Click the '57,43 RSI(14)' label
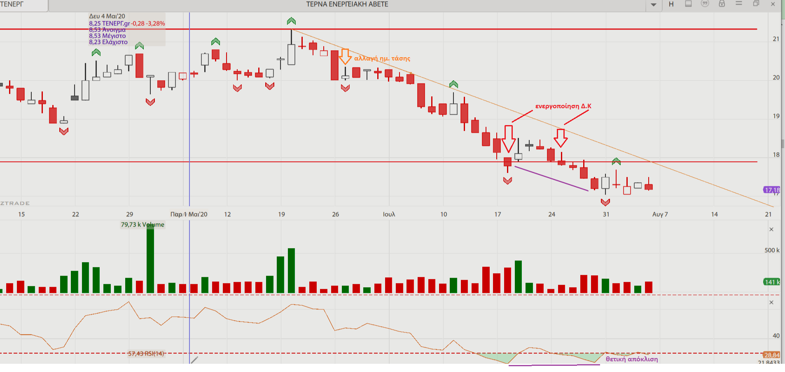 pos(146,353)
